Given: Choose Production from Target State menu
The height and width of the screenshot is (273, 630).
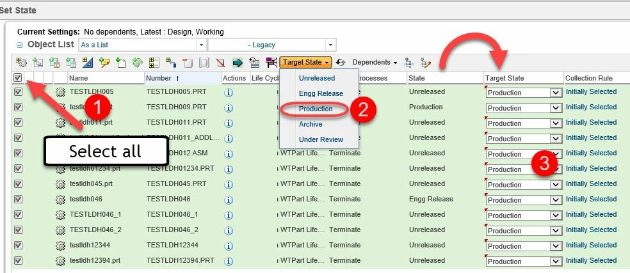Looking at the screenshot, I should coord(316,109).
